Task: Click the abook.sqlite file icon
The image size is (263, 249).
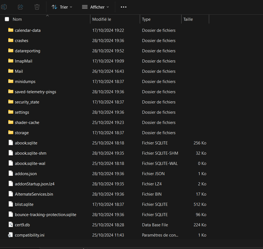Action: pos(11,143)
